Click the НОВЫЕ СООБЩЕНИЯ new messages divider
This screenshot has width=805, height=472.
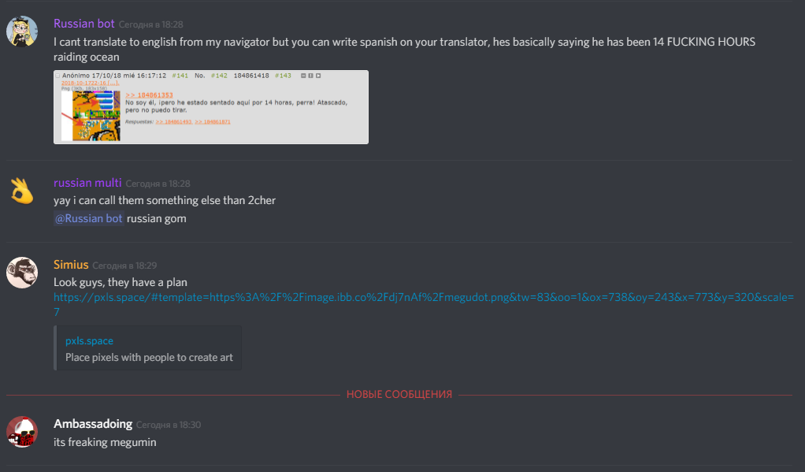pos(399,395)
